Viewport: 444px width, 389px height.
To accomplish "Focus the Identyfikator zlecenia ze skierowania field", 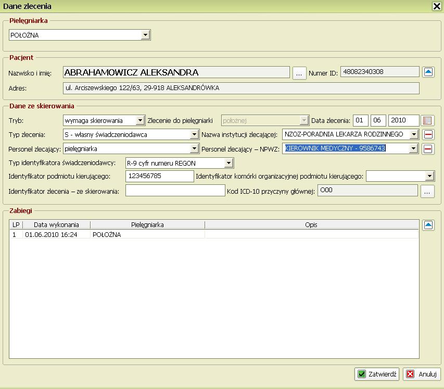I will point(175,191).
